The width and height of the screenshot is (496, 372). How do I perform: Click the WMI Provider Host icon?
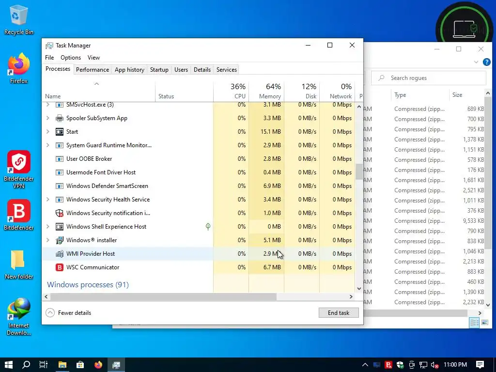pos(60,254)
